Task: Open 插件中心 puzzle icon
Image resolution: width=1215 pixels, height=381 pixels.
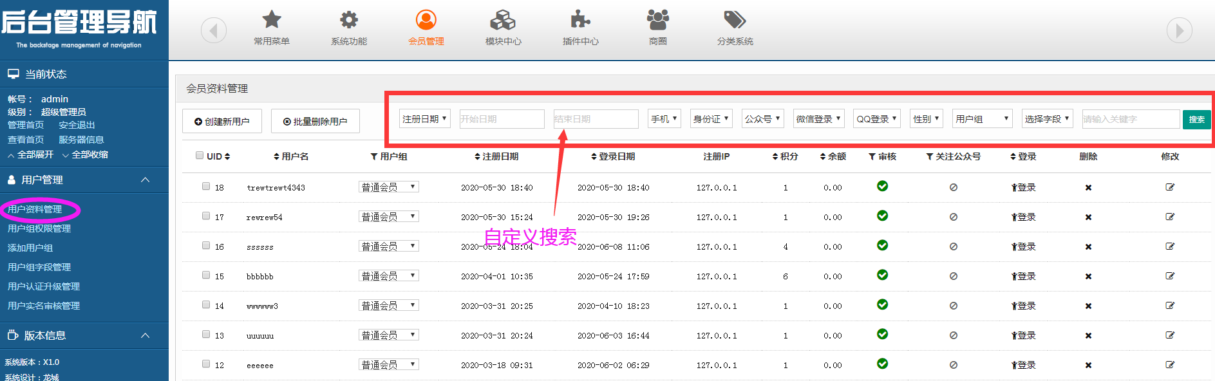Action: coord(580,20)
